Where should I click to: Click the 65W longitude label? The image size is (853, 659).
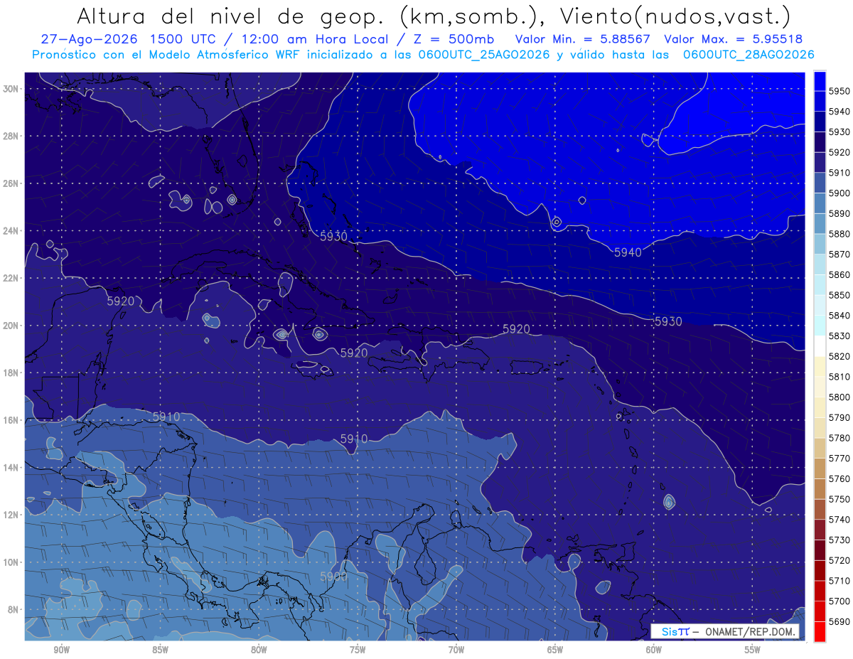coord(555,650)
